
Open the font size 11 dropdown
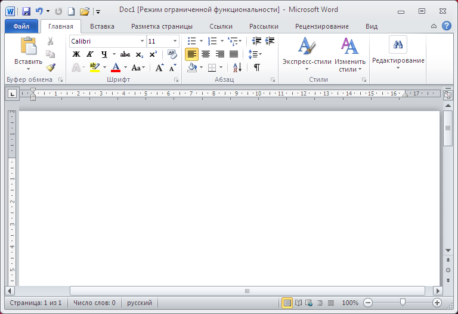pos(175,41)
